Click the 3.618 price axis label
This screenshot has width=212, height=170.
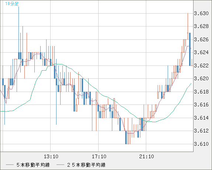pyautogui.click(x=201, y=92)
